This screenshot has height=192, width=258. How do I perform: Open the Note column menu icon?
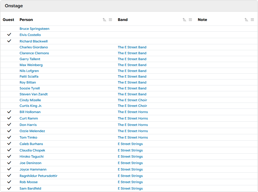tap(252, 20)
